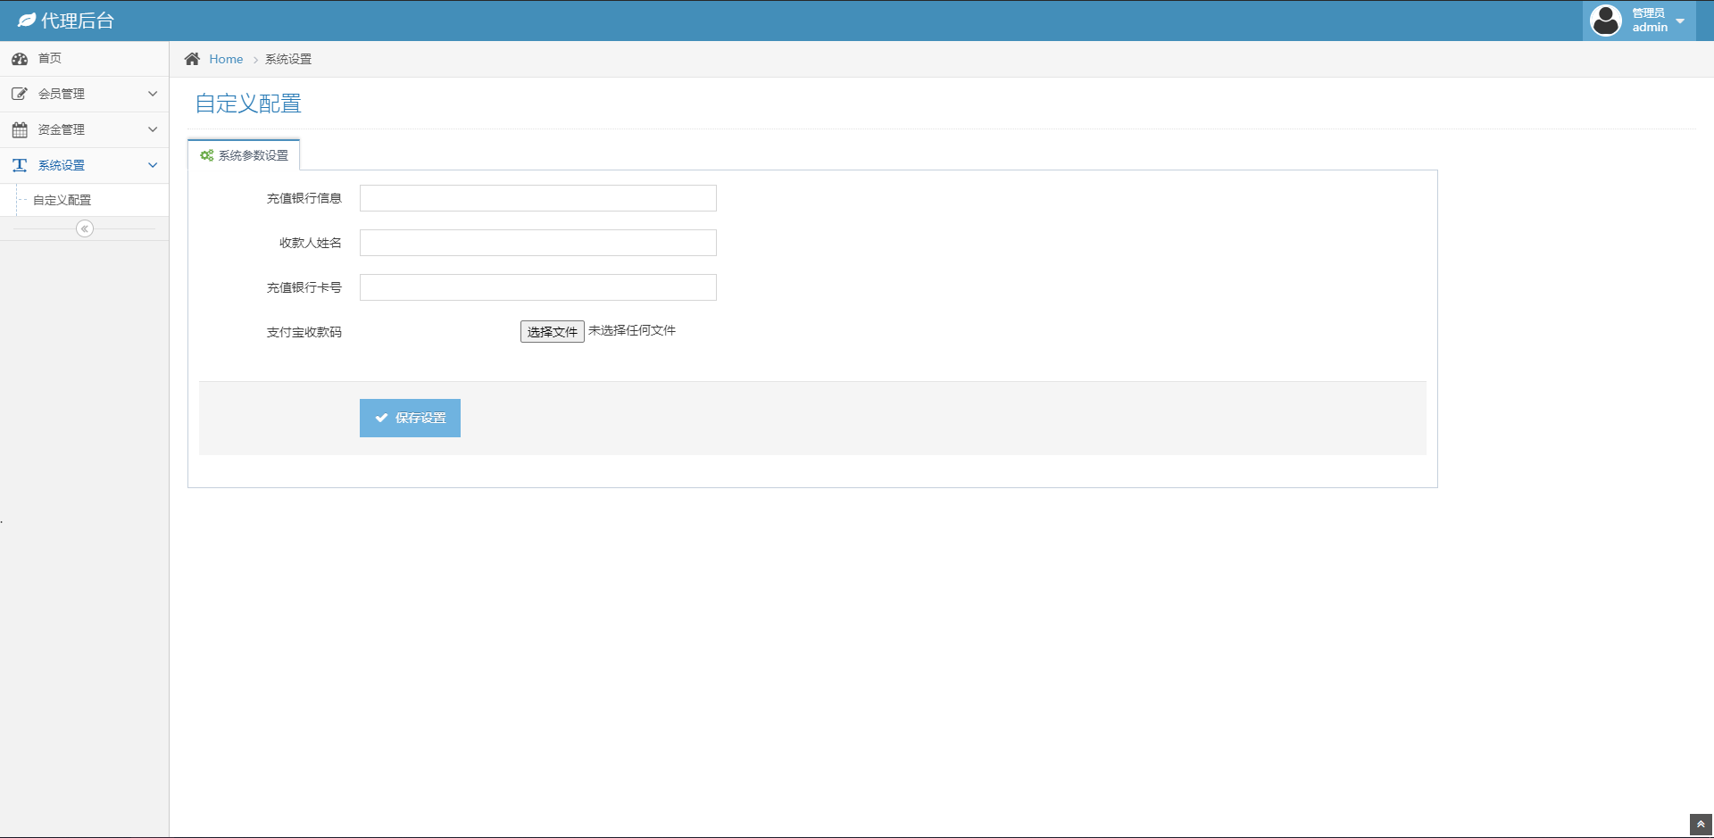Image resolution: width=1714 pixels, height=838 pixels.
Task: Click the home icon in breadcrumb
Action: [x=192, y=59]
